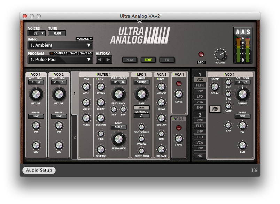The image size is (280, 204).
Task: Open filter DRIVE selector showing SYM 3
Action: click(x=118, y=127)
